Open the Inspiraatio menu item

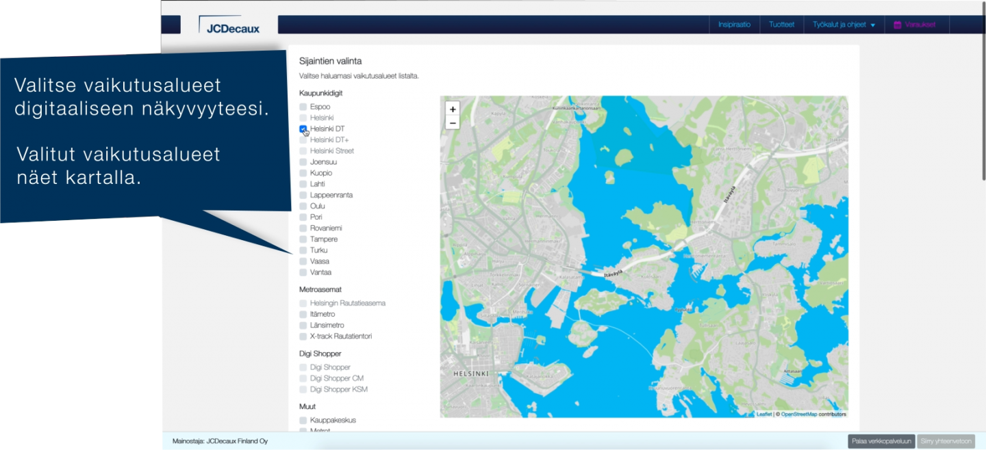point(734,25)
